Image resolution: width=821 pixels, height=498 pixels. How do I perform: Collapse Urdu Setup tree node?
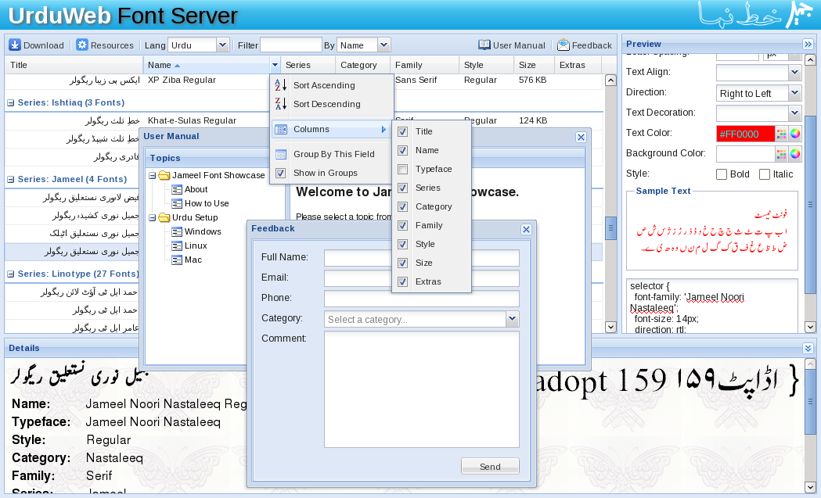click(x=152, y=217)
